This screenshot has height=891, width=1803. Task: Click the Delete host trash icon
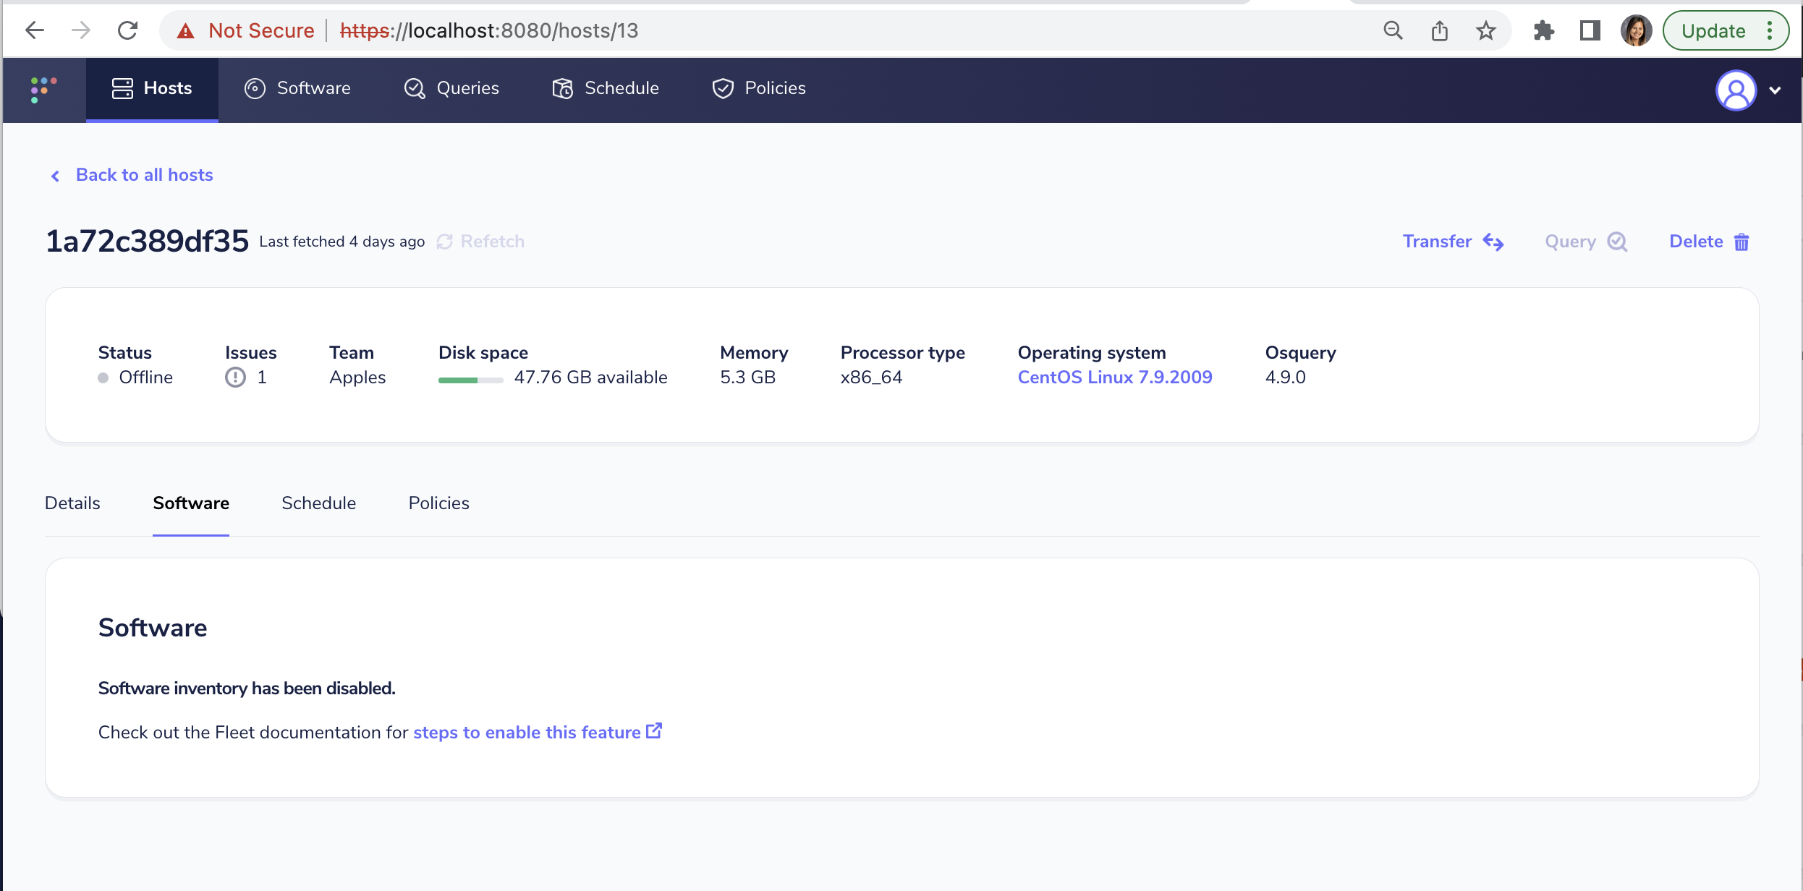(1742, 242)
